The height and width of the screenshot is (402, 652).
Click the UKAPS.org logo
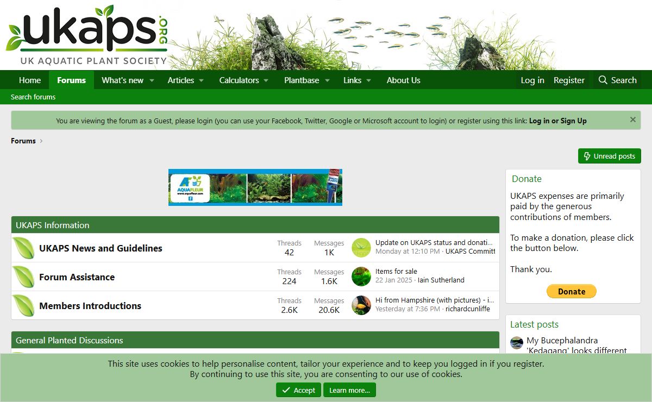click(87, 35)
